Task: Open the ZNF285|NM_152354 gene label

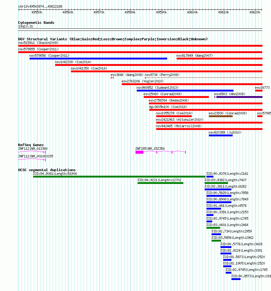Action: click(150, 149)
